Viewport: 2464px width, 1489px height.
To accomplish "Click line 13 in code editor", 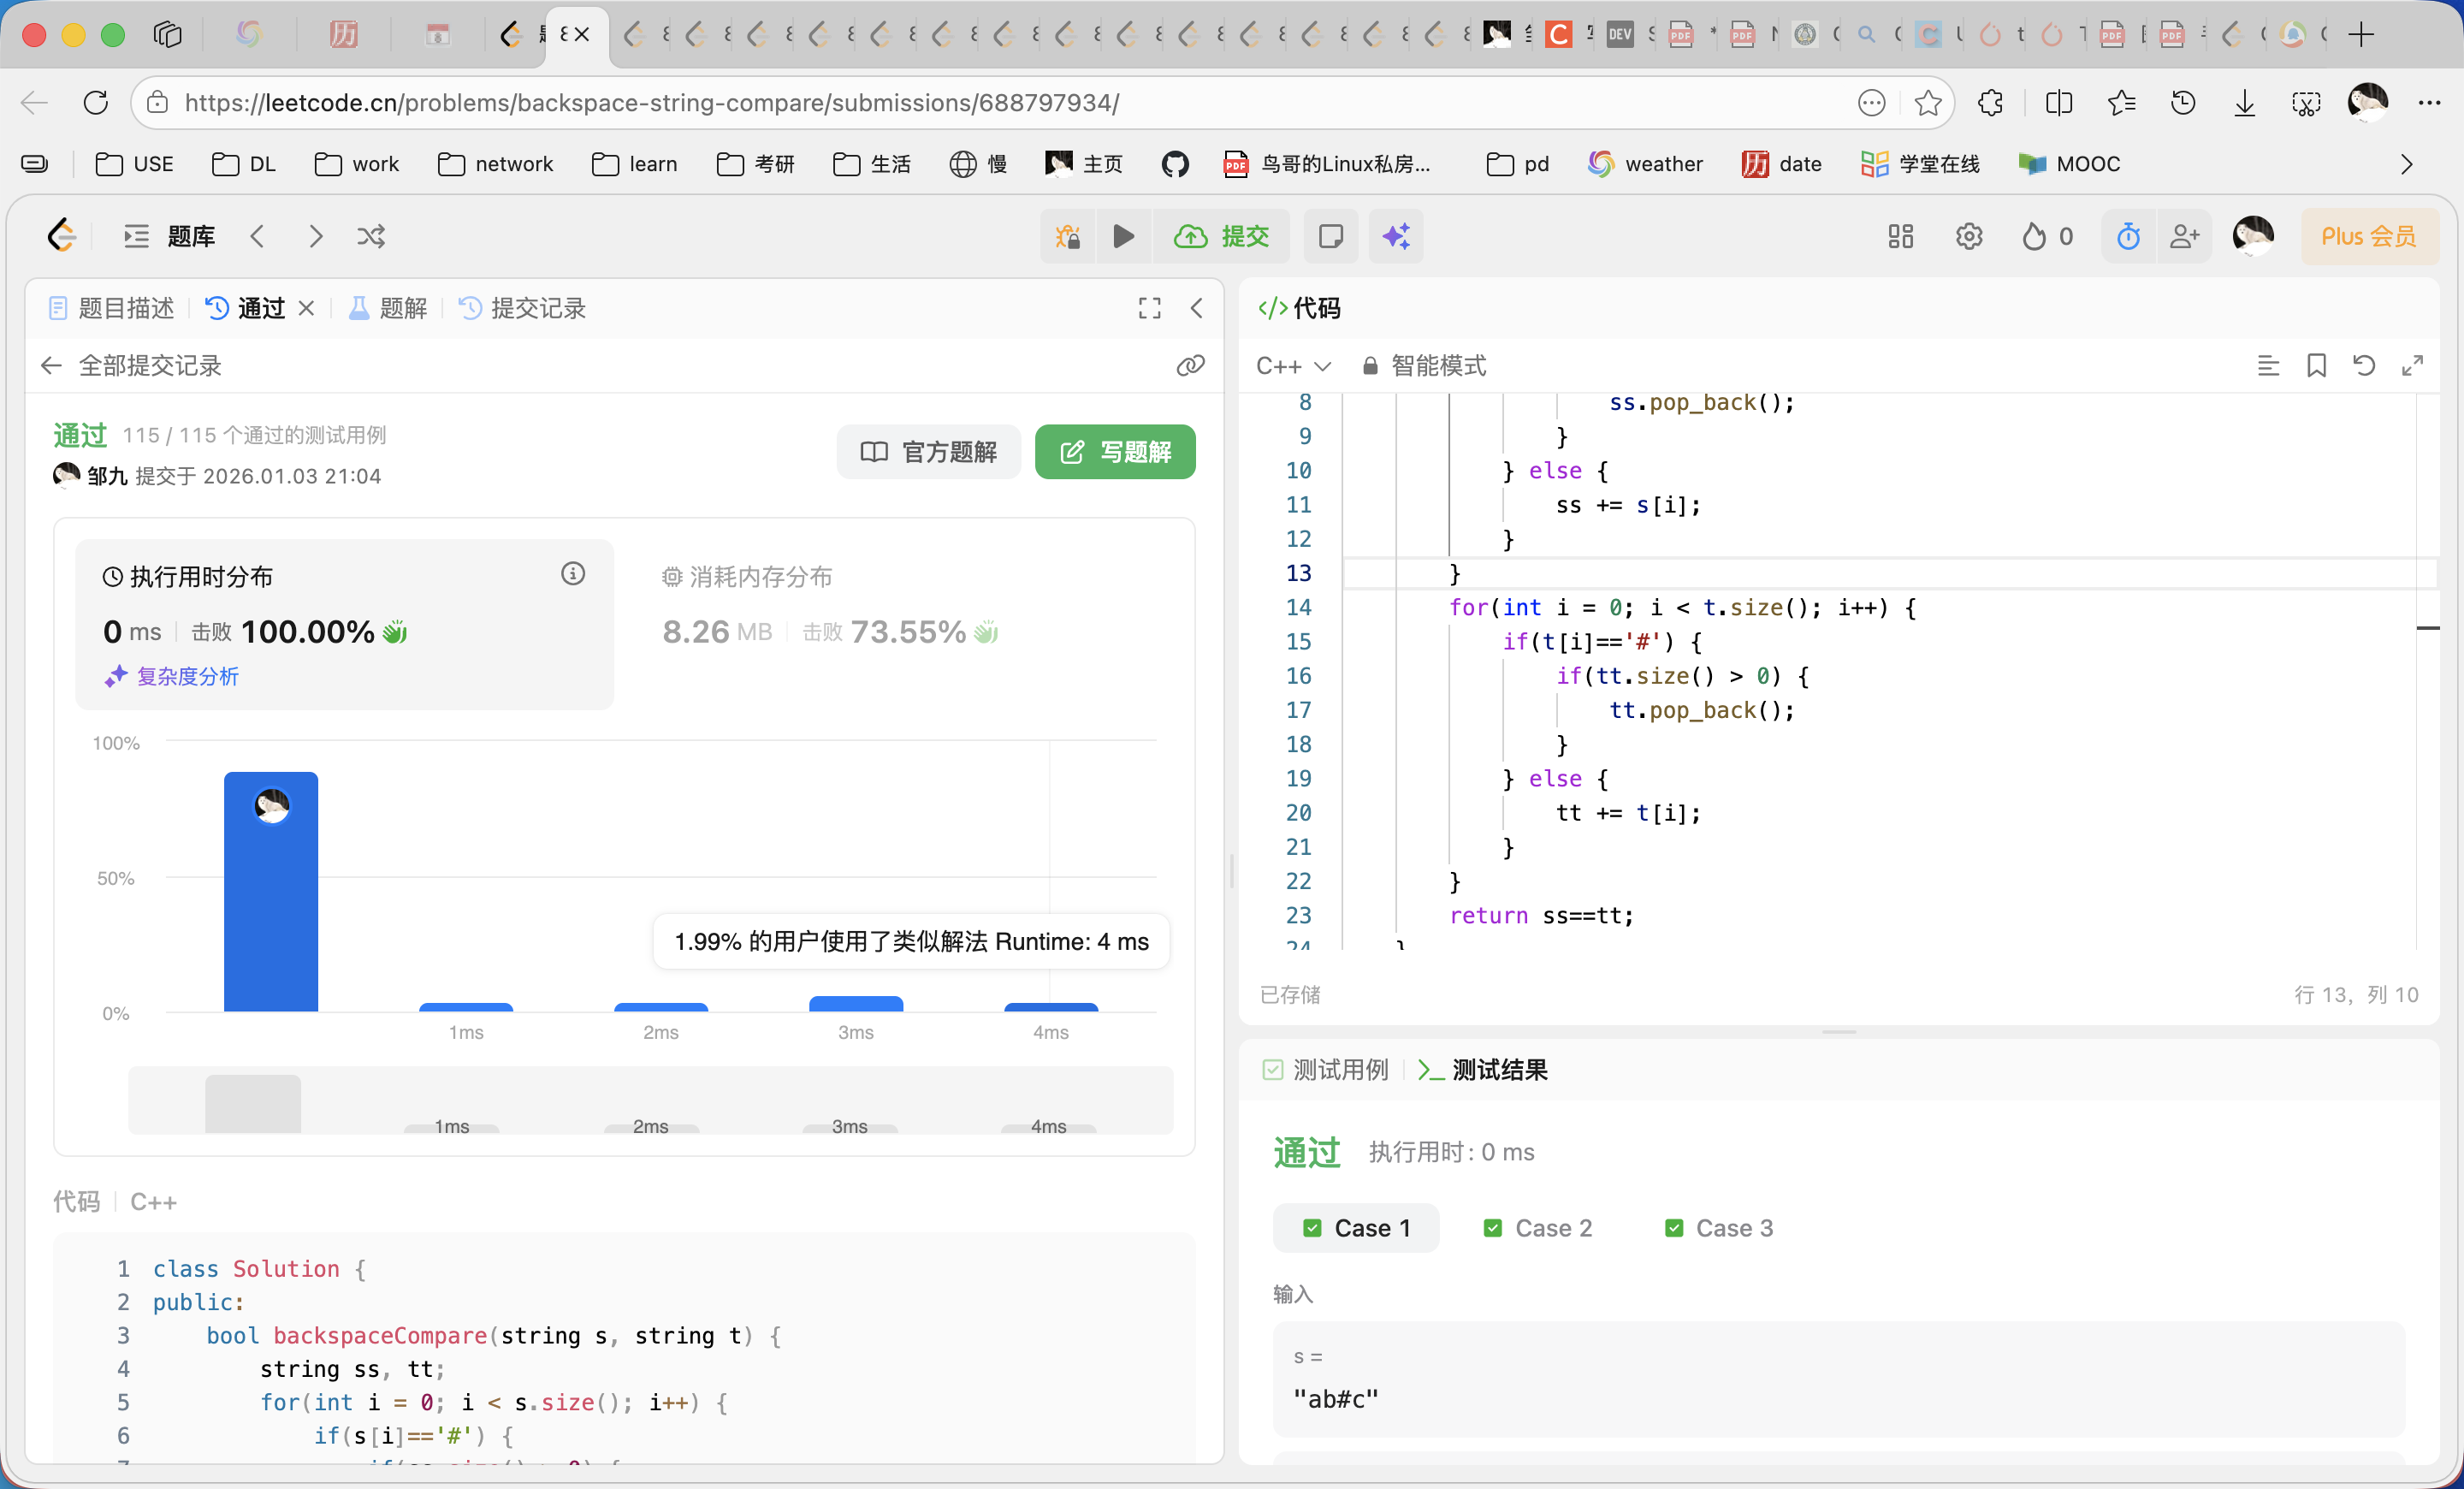I will 1890,573.
